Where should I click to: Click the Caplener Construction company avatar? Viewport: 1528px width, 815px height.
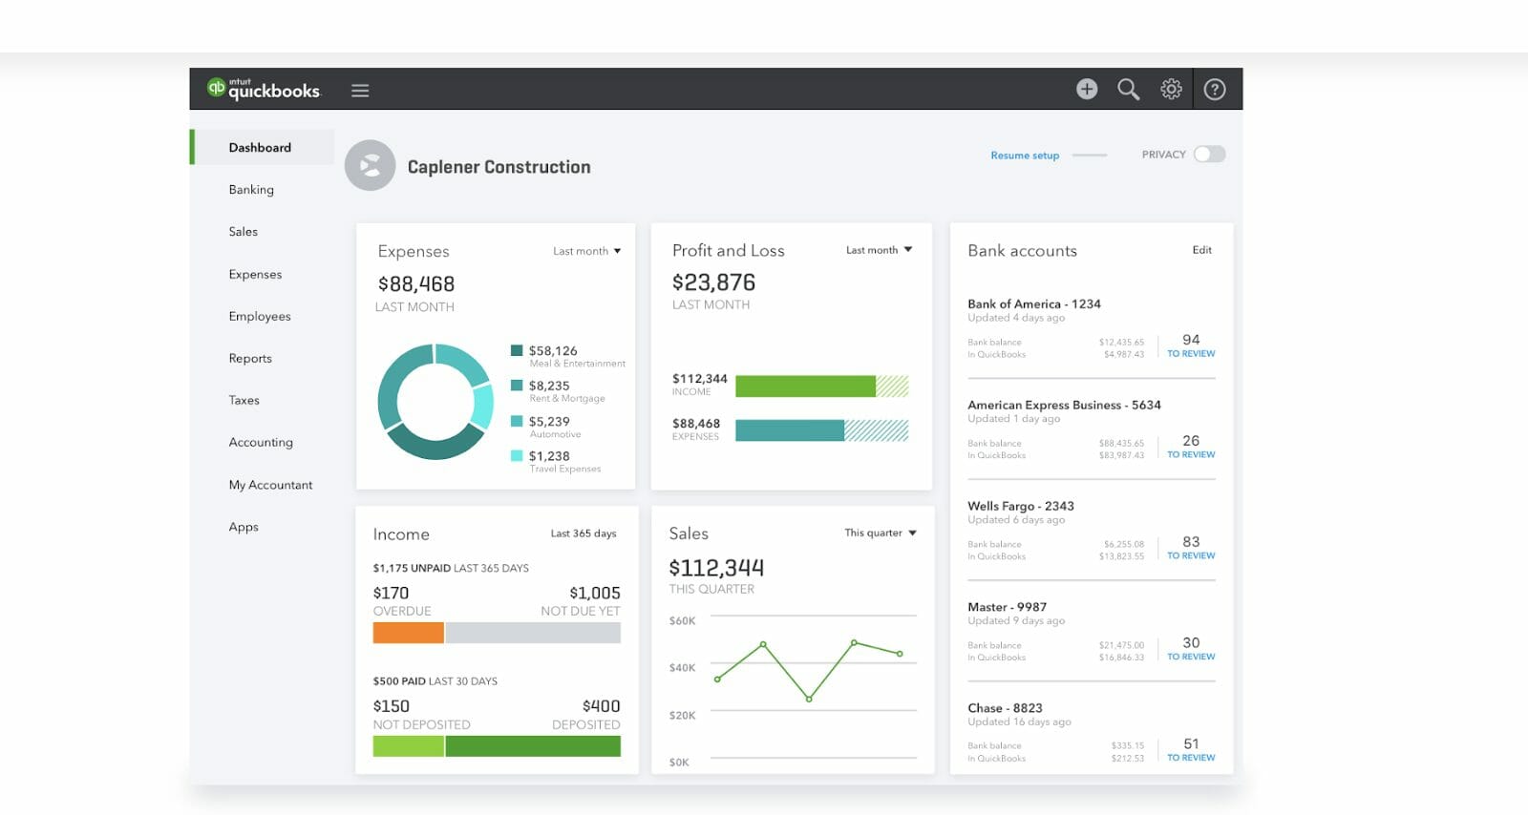pos(371,165)
